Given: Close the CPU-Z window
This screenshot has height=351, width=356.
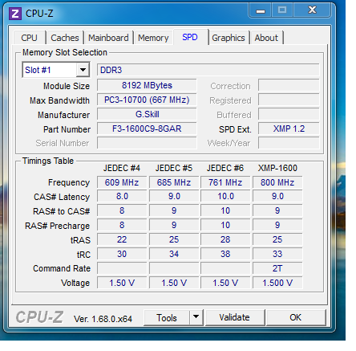Looking at the screenshot, I should click(x=312, y=10).
